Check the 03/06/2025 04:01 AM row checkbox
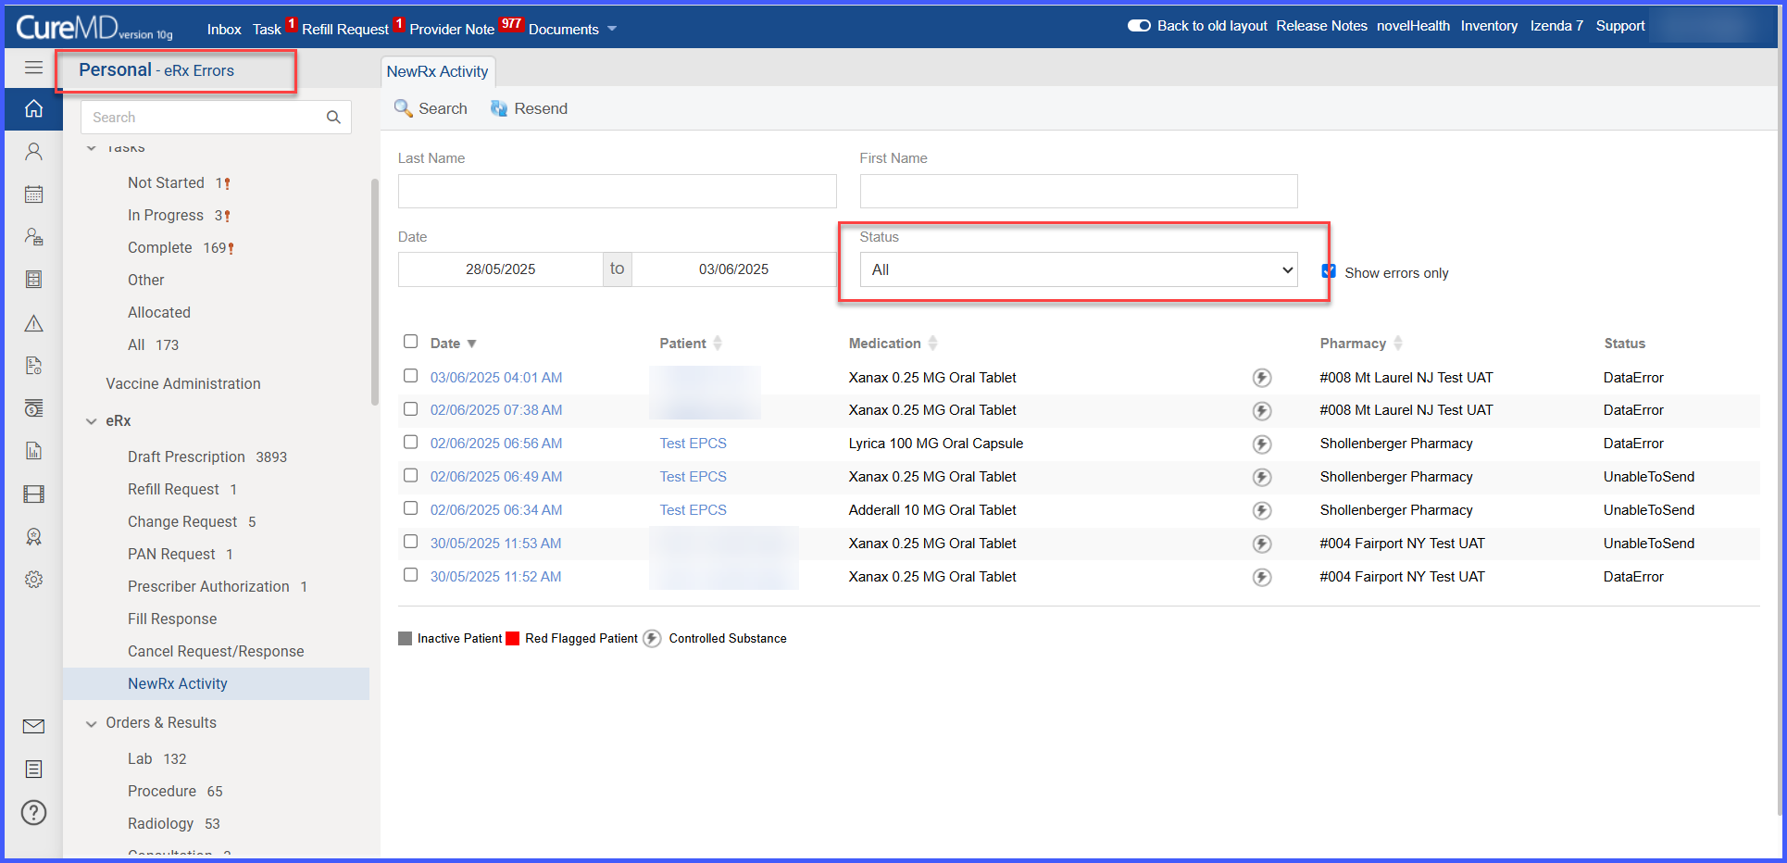The width and height of the screenshot is (1787, 863). click(410, 376)
